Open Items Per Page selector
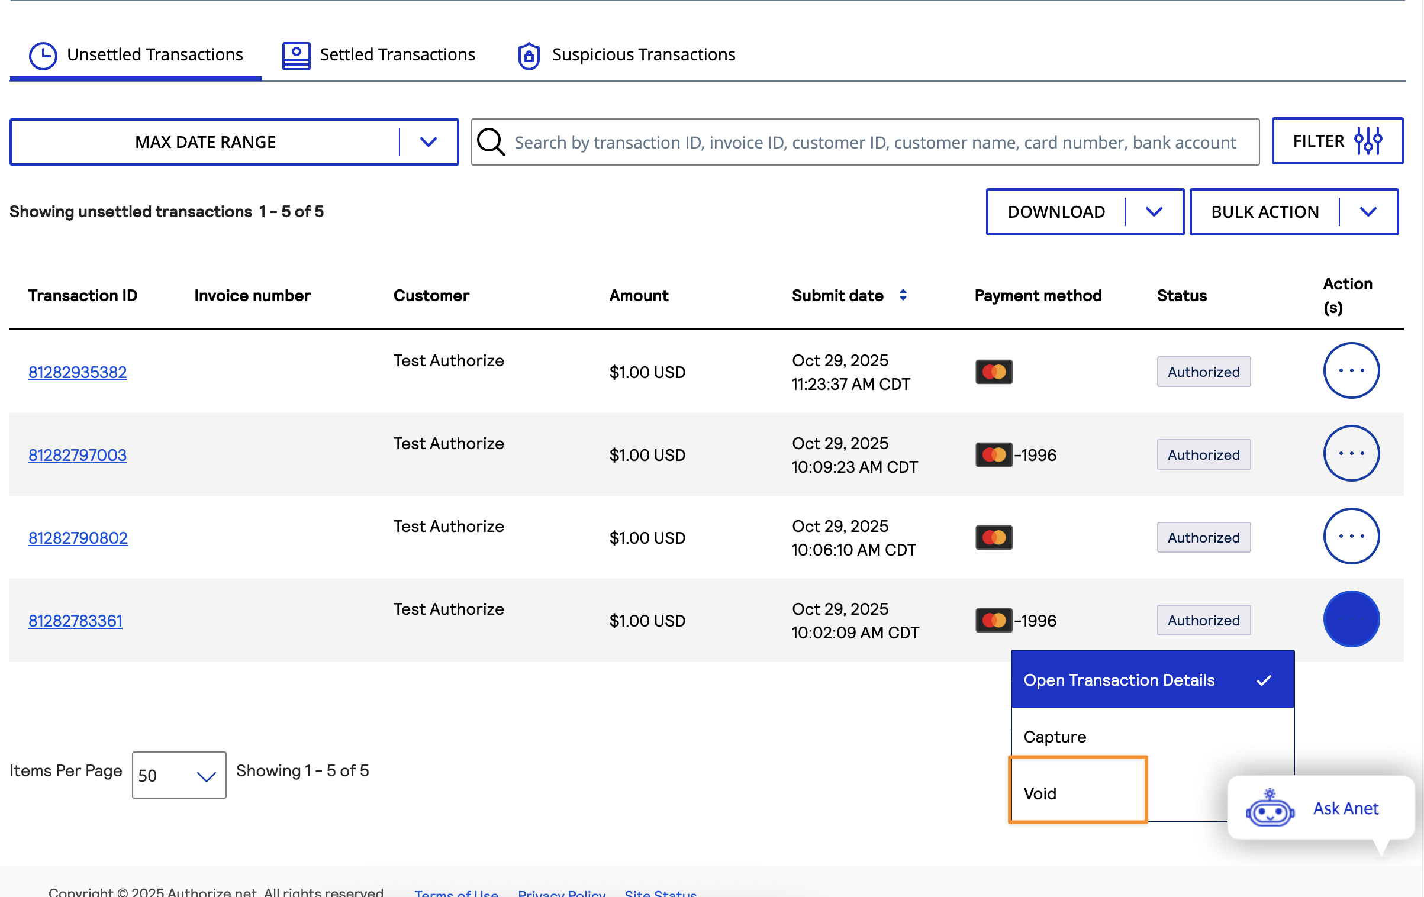Screen dimensions: 1424x897 (179, 775)
